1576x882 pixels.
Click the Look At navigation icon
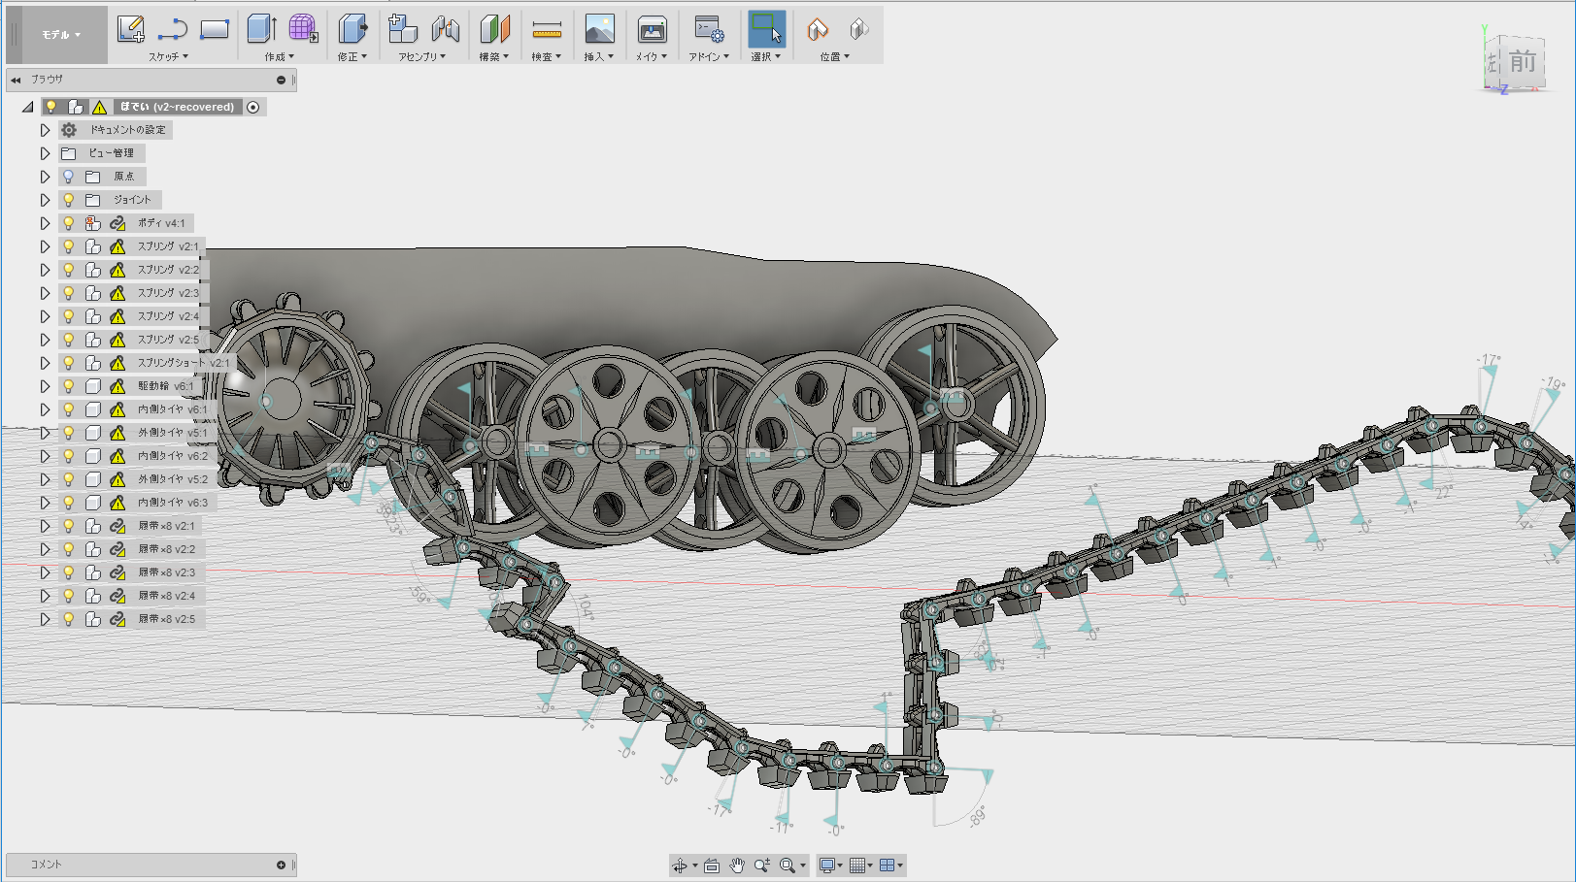(x=711, y=866)
